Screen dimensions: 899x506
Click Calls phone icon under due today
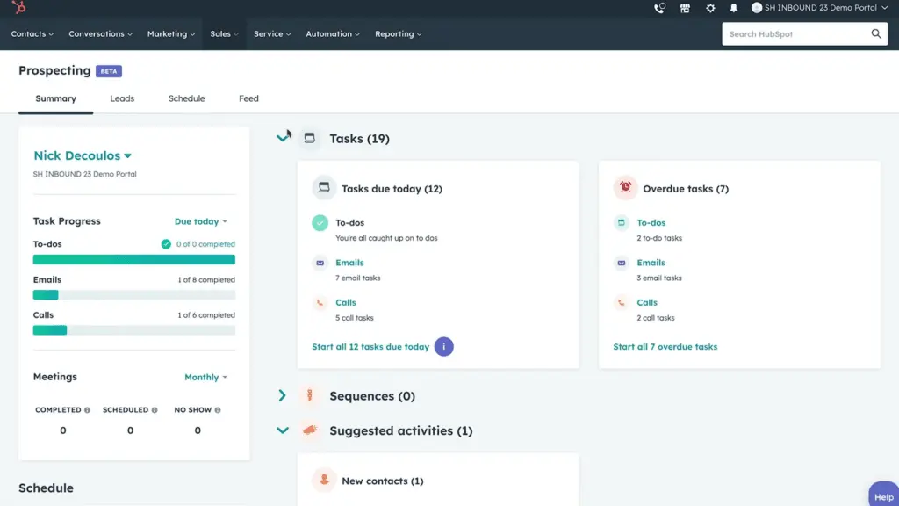[320, 303]
